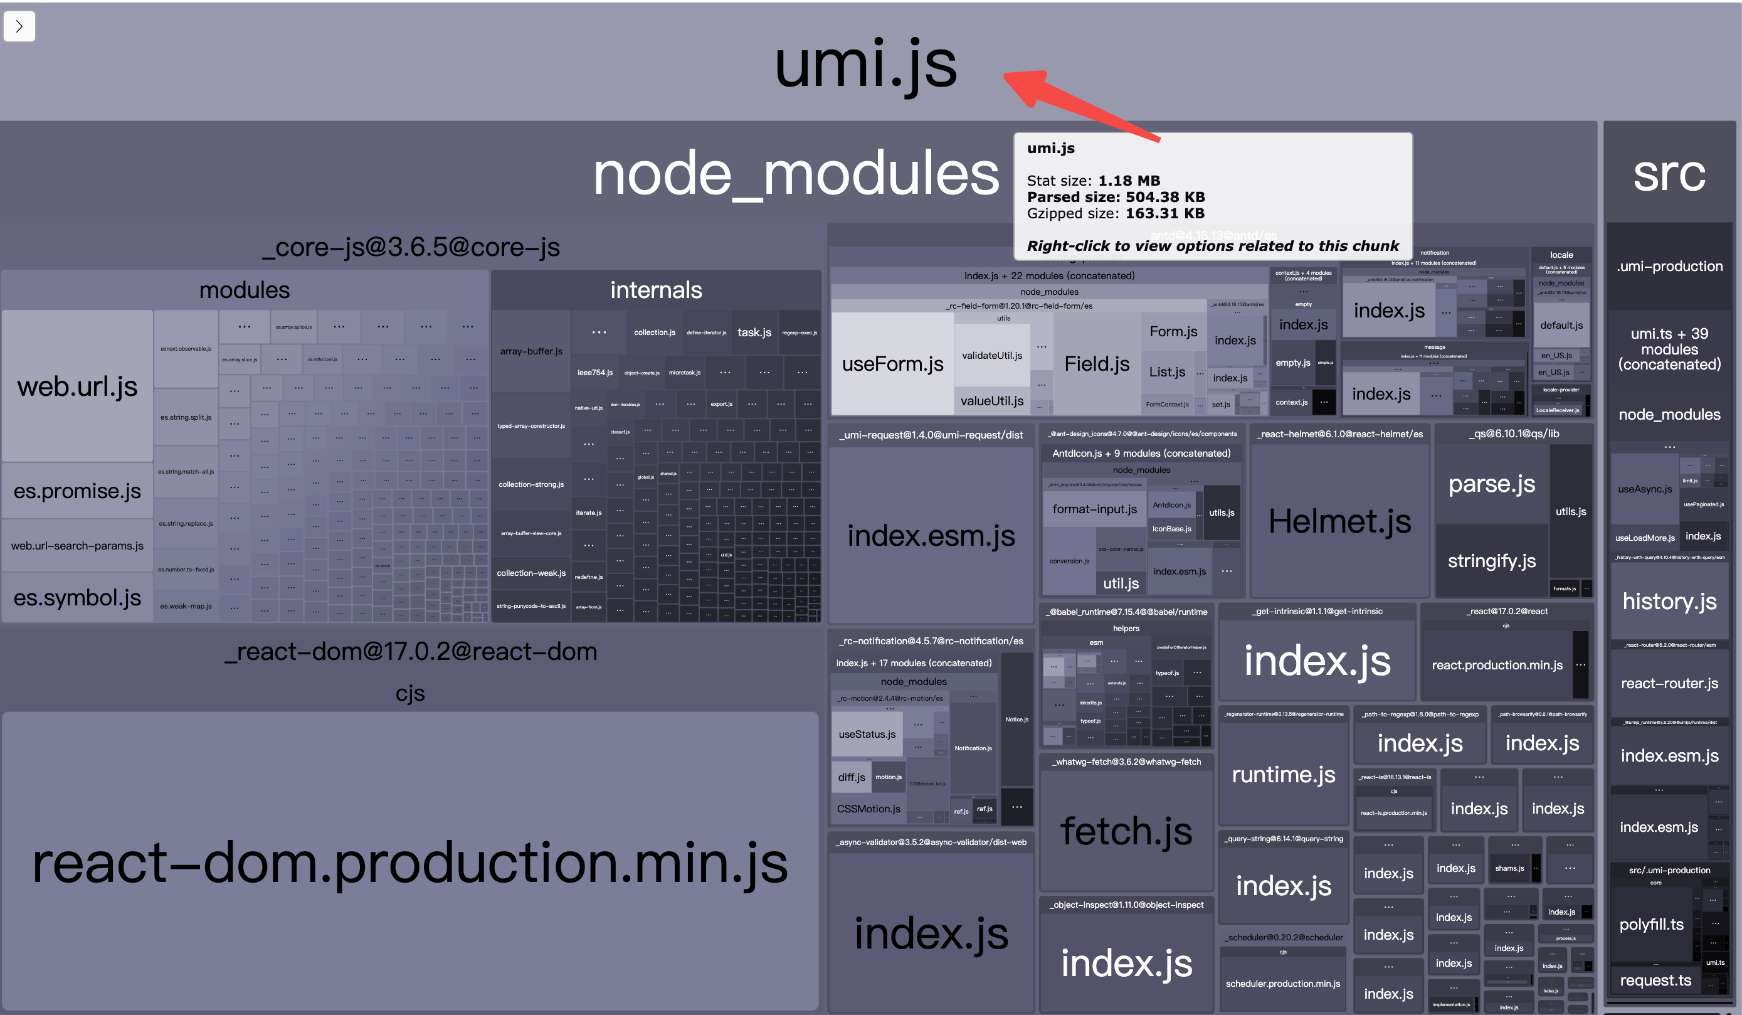
Task: Select the CSSMotion.js tile
Action: click(x=868, y=808)
